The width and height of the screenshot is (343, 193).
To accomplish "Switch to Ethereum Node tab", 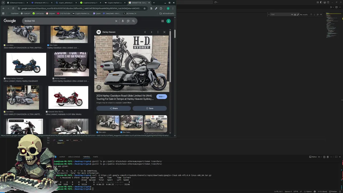I will tap(17, 3).
